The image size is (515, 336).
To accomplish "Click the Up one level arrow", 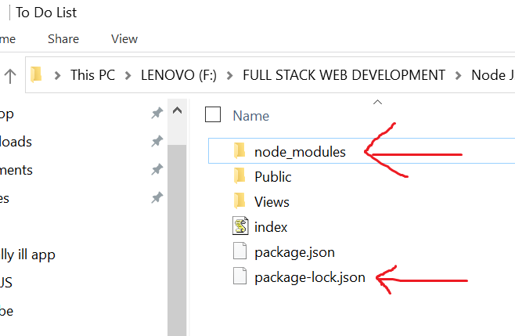I will point(10,76).
